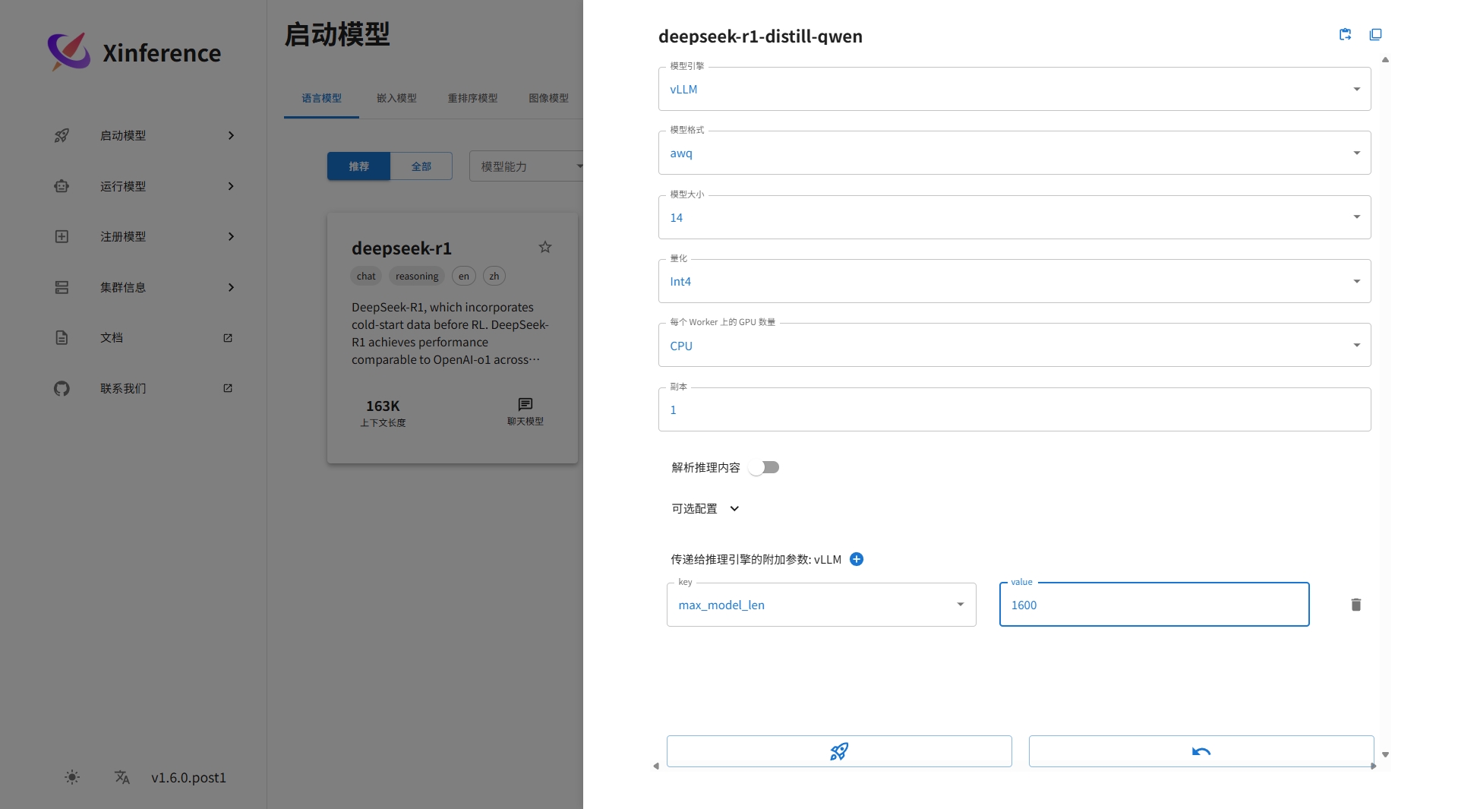Click the copy icon at drawer top
This screenshot has width=1458, height=809.
point(1375,35)
